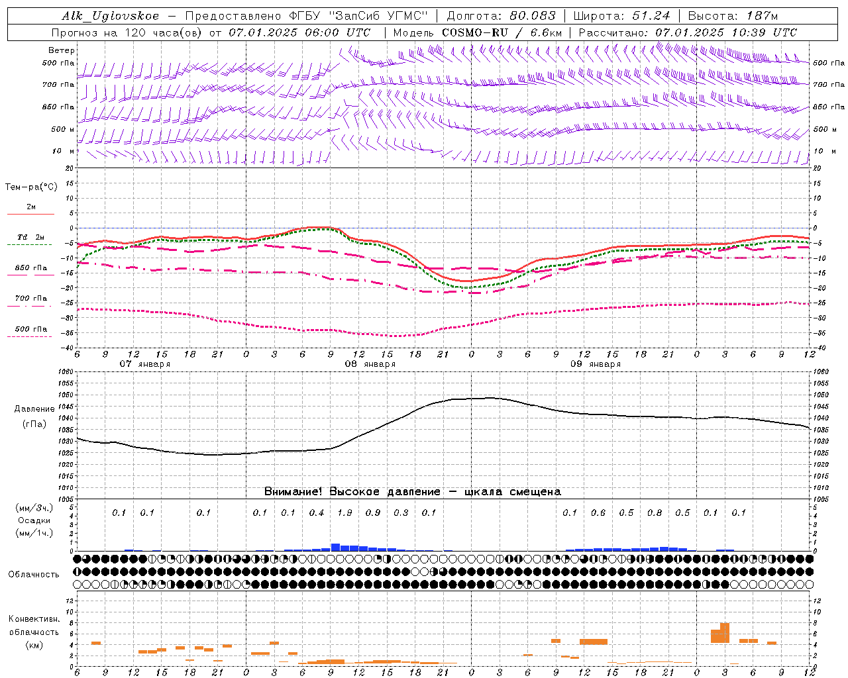
Task: Click the Облачность row label
Action: pos(34,574)
